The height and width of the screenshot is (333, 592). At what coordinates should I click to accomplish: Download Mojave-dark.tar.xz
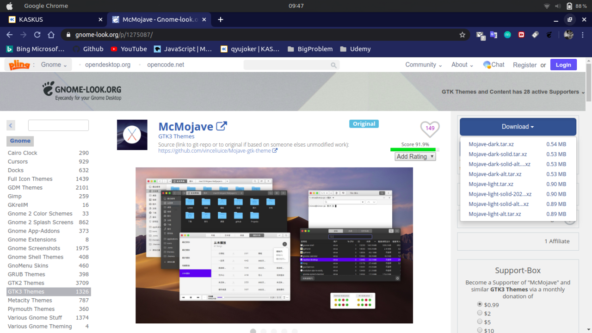pyautogui.click(x=491, y=144)
